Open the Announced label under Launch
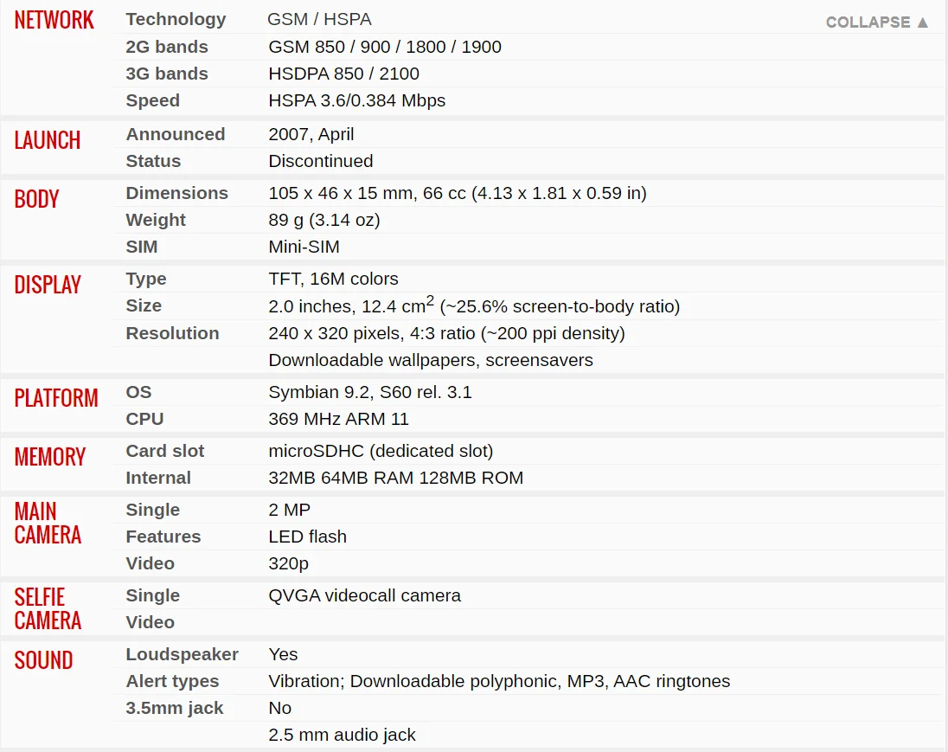Screen dimensions: 948x752 (x=176, y=134)
